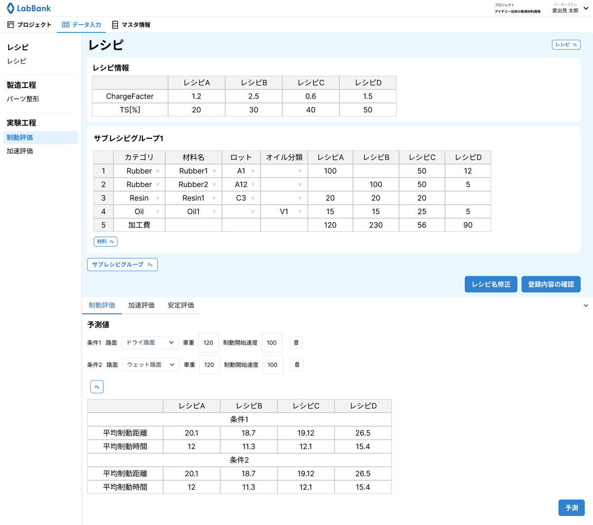Switch to the 安定評価 tab

pyautogui.click(x=181, y=305)
